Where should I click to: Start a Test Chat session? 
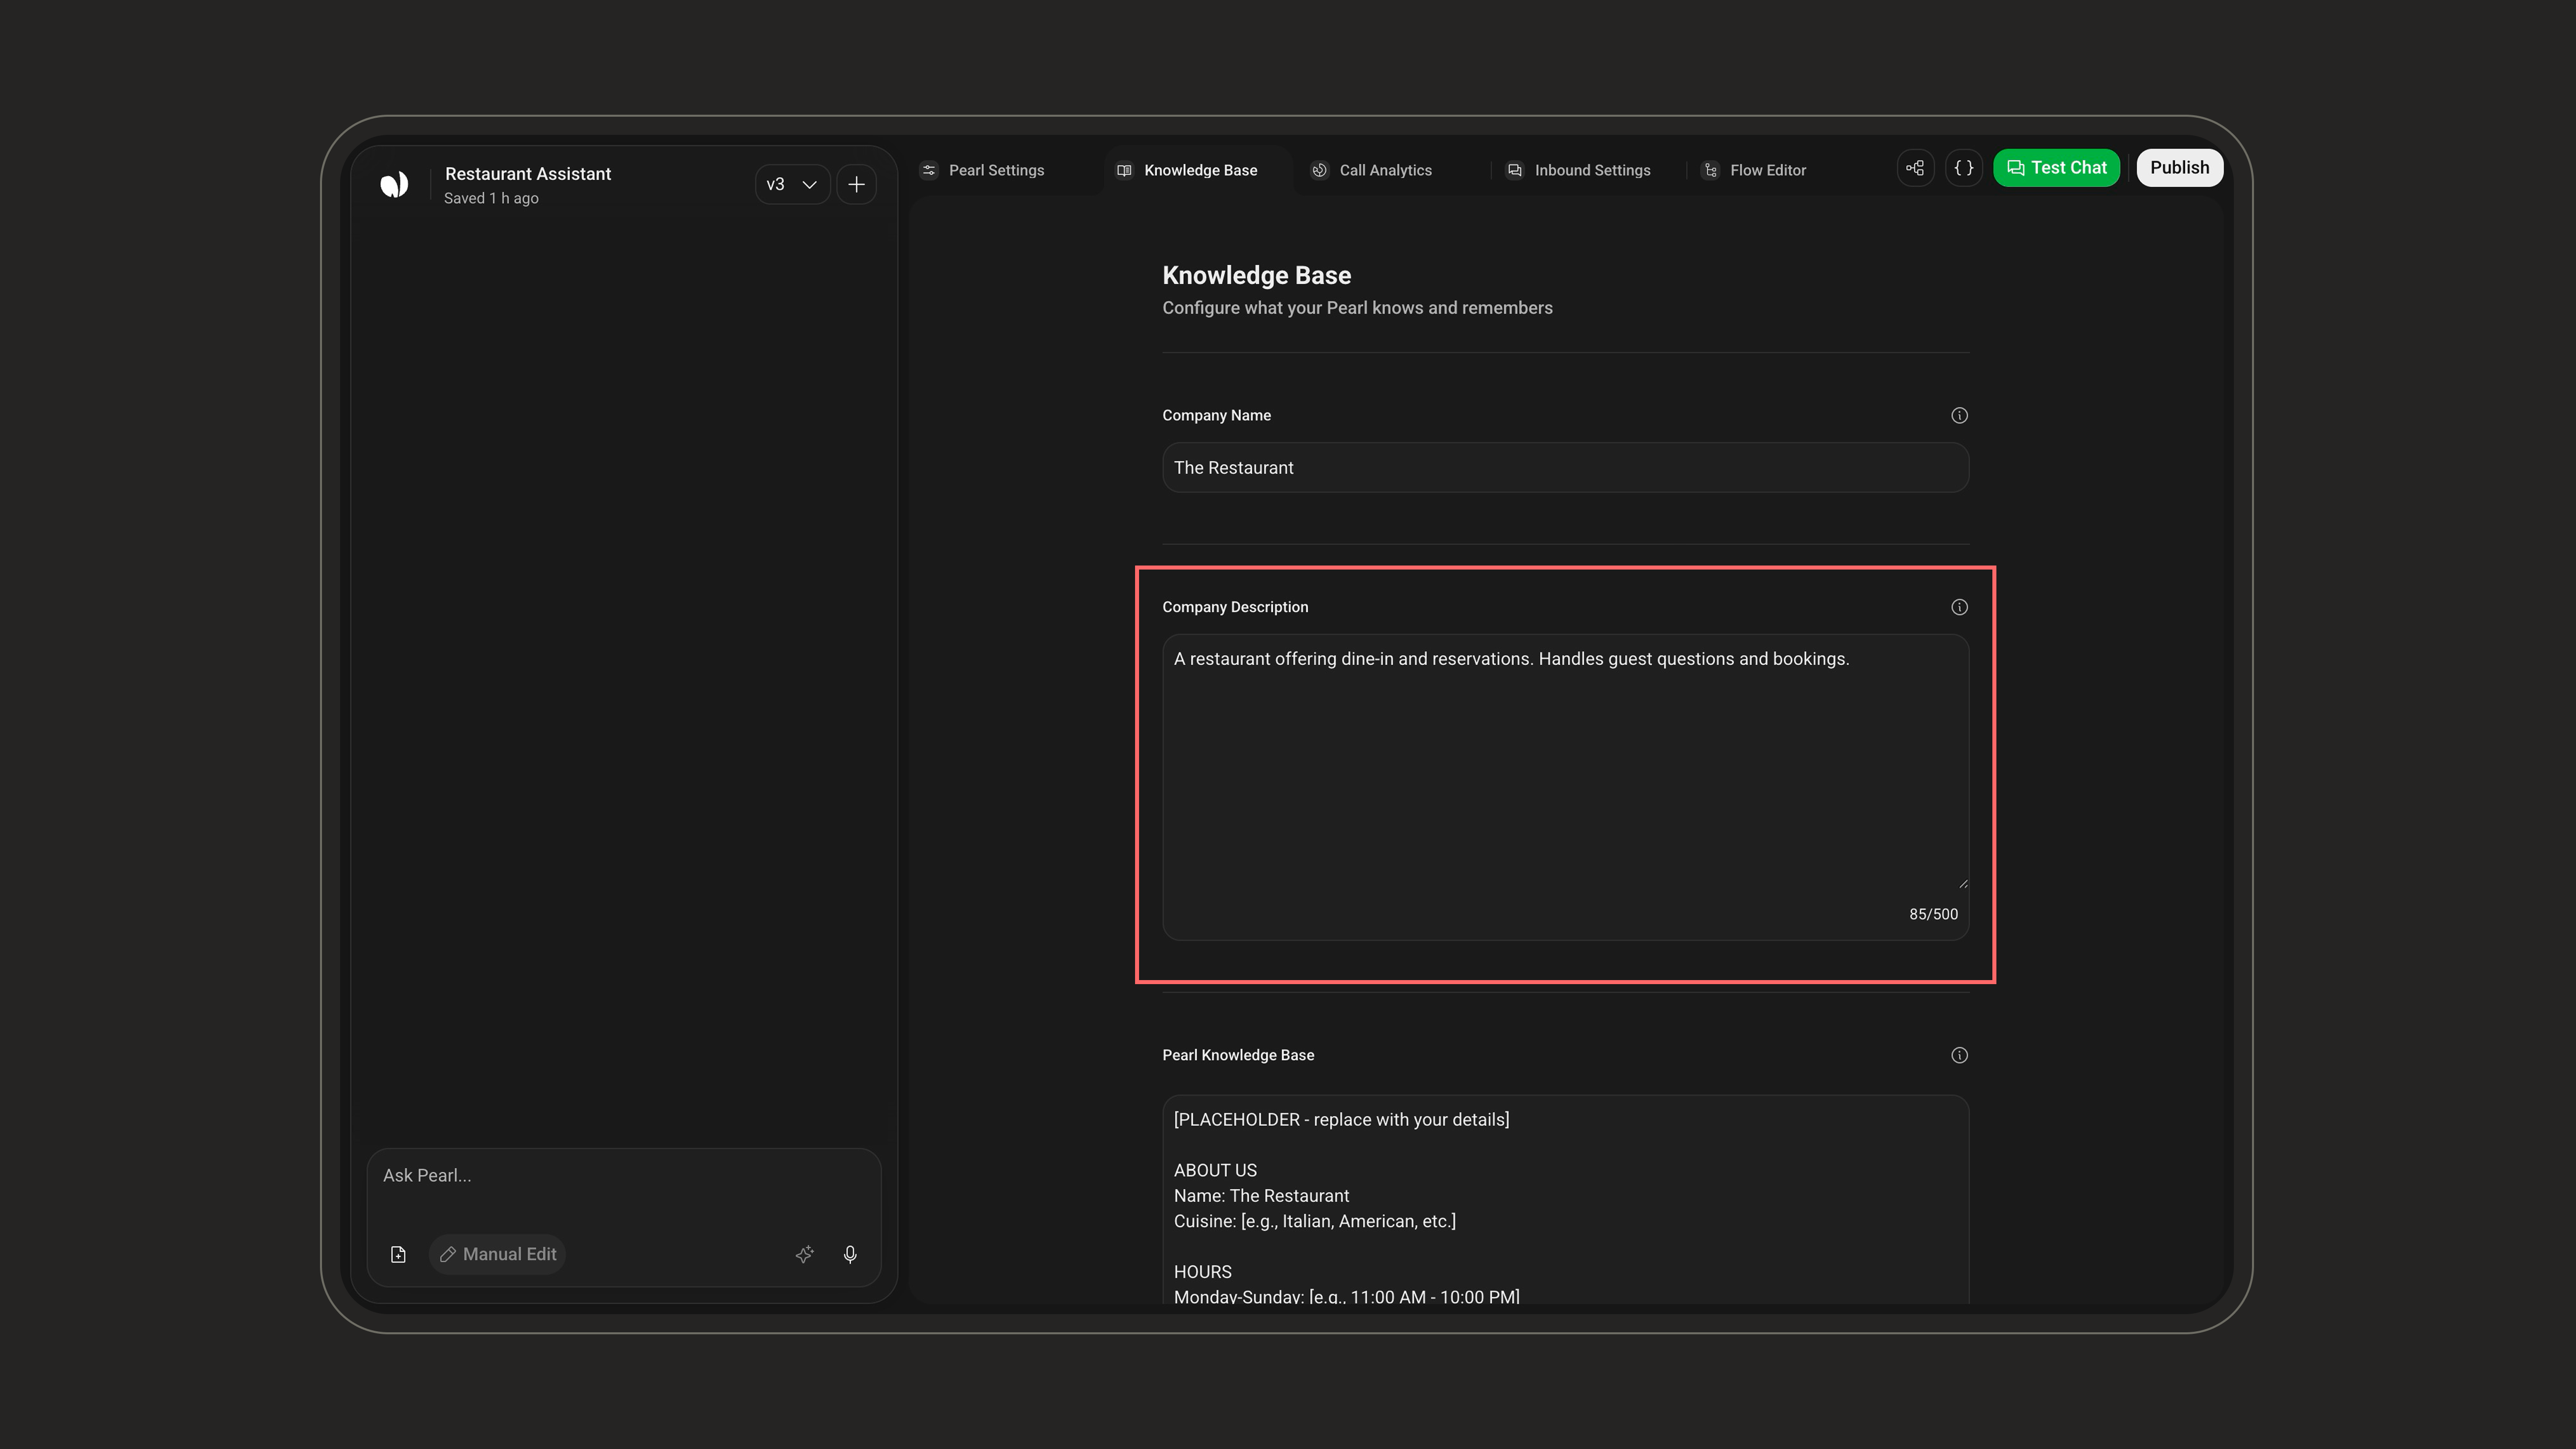[2056, 168]
